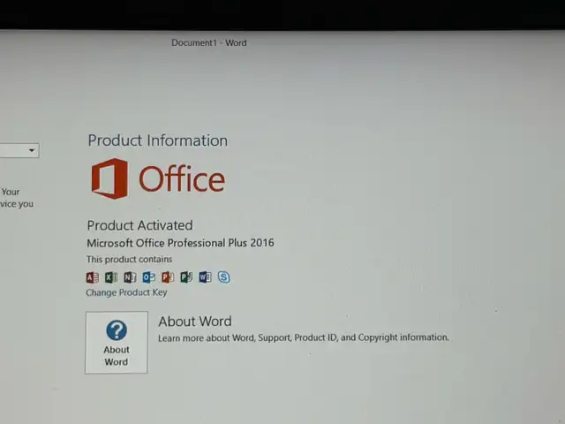Open the About Word button
The width and height of the screenshot is (565, 424).
(117, 343)
